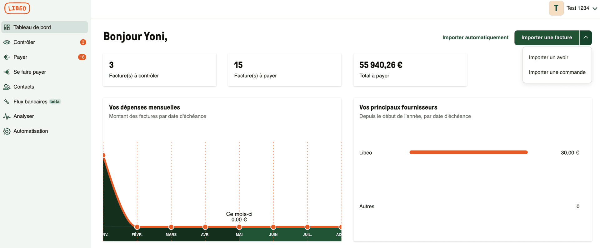Click Importer une facture button
This screenshot has height=248, width=600.
point(547,38)
